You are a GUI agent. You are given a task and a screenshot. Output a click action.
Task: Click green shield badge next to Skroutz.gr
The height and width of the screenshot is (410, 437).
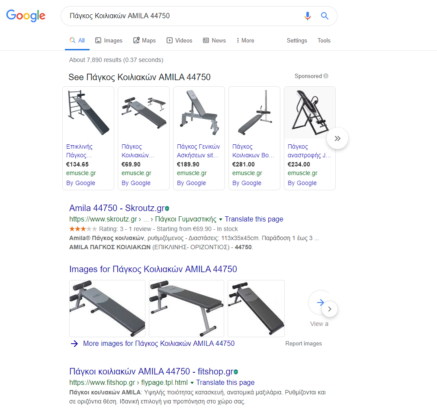167,208
